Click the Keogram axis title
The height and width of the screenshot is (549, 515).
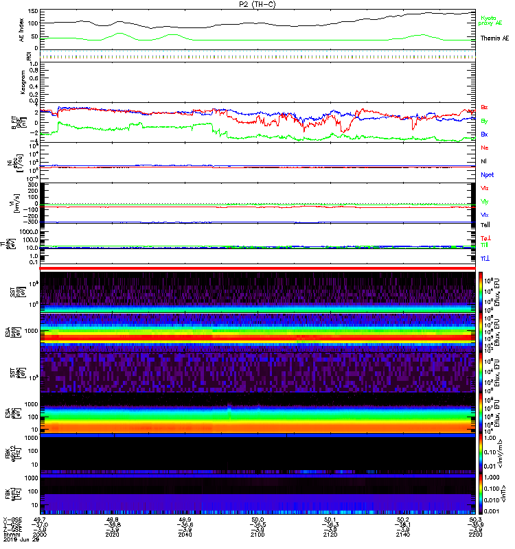pyautogui.click(x=23, y=82)
